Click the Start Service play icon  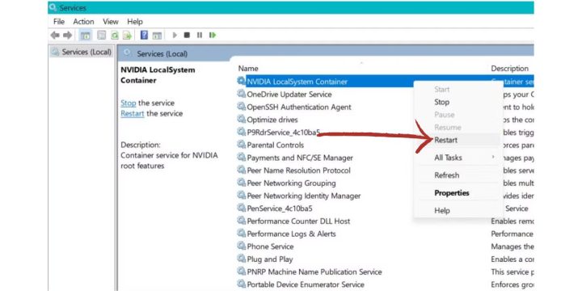pos(175,36)
